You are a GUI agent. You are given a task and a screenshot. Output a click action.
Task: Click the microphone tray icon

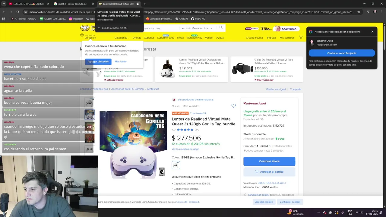[343, 212]
